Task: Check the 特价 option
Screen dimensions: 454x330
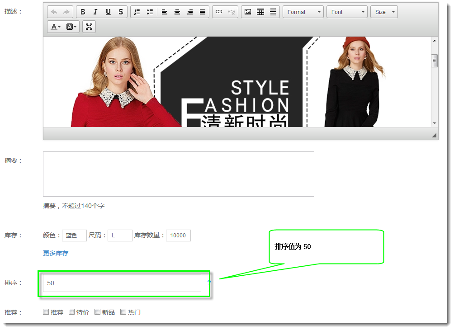Action: point(71,311)
